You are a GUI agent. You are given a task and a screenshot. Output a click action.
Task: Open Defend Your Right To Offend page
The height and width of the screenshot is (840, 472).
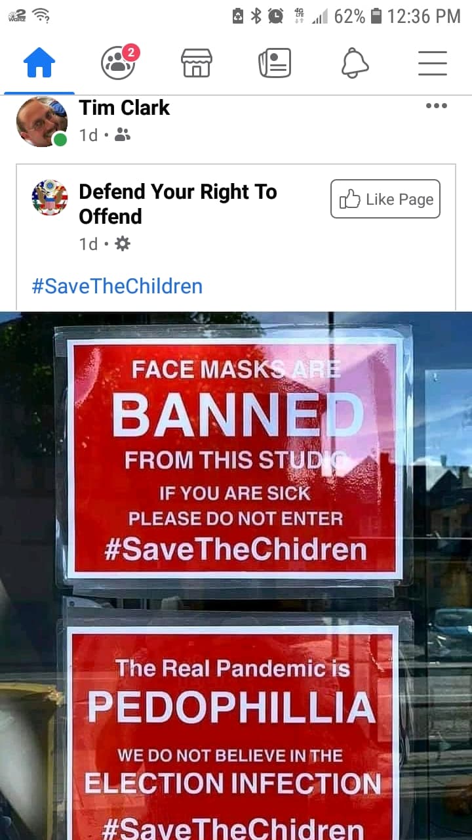[178, 203]
